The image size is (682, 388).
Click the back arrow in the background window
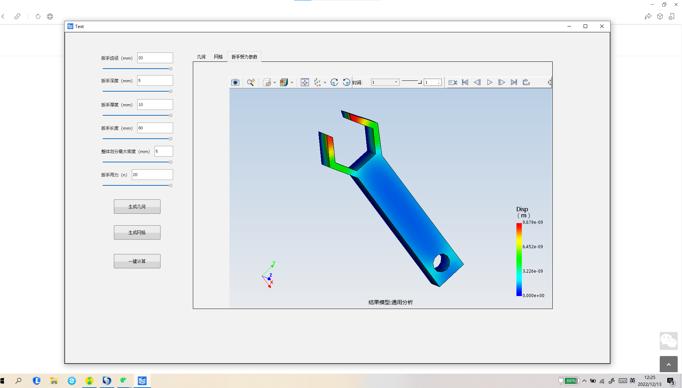pyautogui.click(x=3, y=16)
